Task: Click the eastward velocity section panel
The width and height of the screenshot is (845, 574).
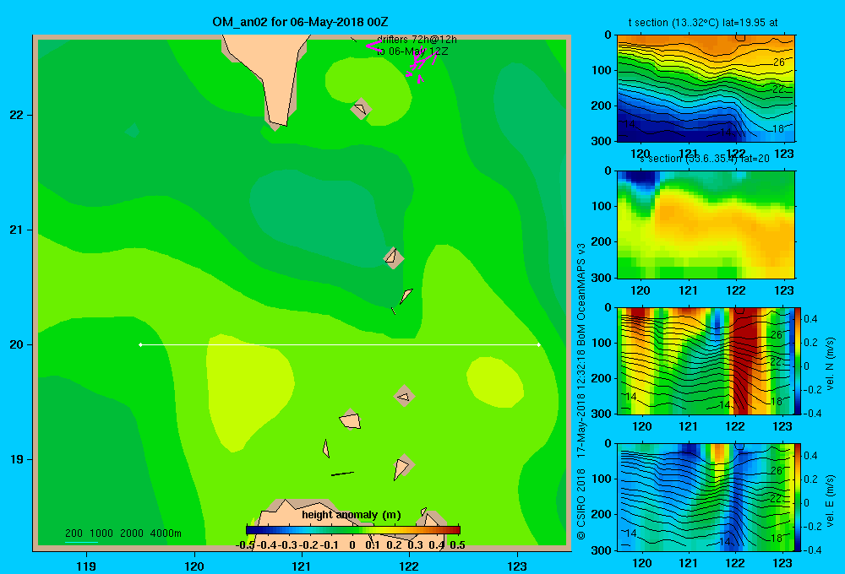Action: coord(706,497)
